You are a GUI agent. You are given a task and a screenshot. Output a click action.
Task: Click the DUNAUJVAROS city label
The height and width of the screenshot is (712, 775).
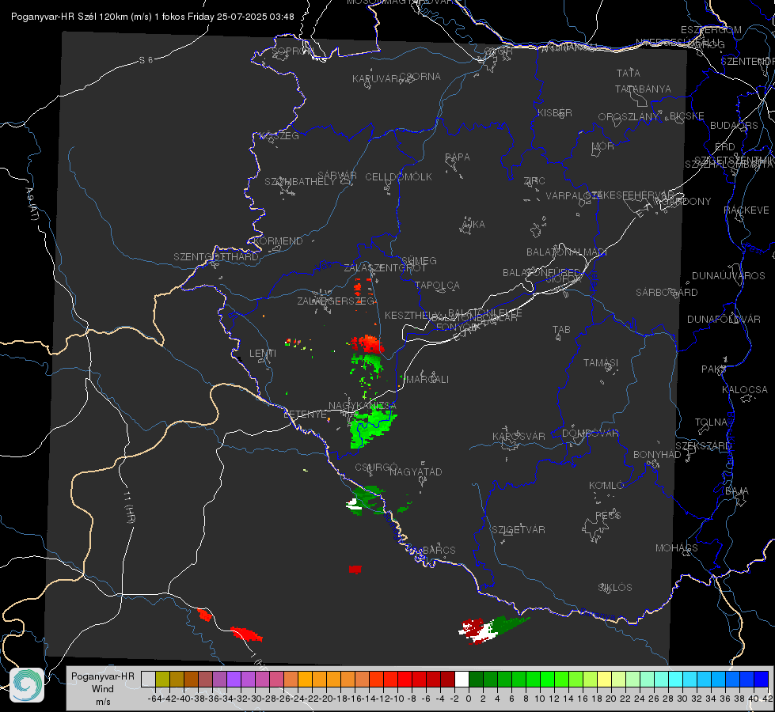[728, 276]
